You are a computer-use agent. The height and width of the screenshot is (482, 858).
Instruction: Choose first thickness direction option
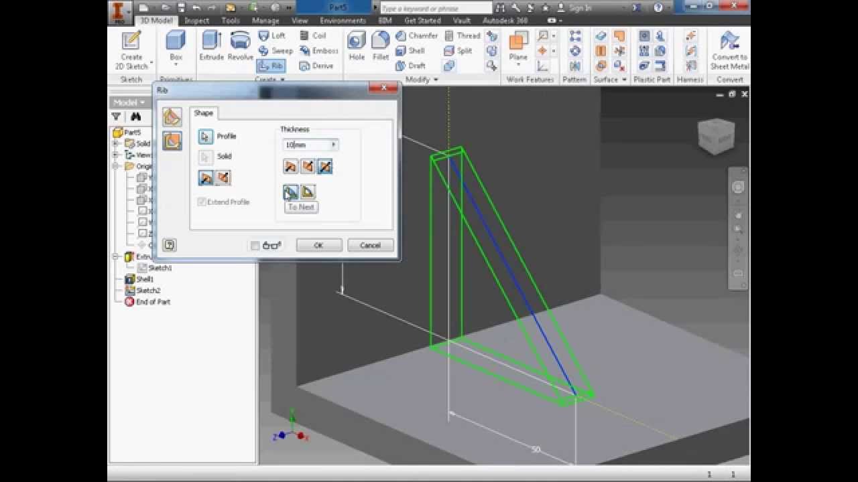click(x=290, y=166)
